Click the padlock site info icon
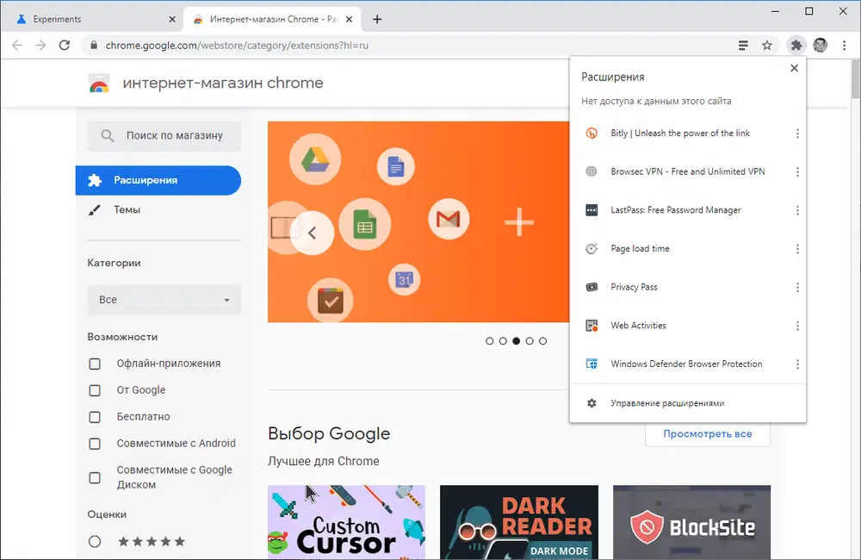This screenshot has height=560, width=861. 93,45
